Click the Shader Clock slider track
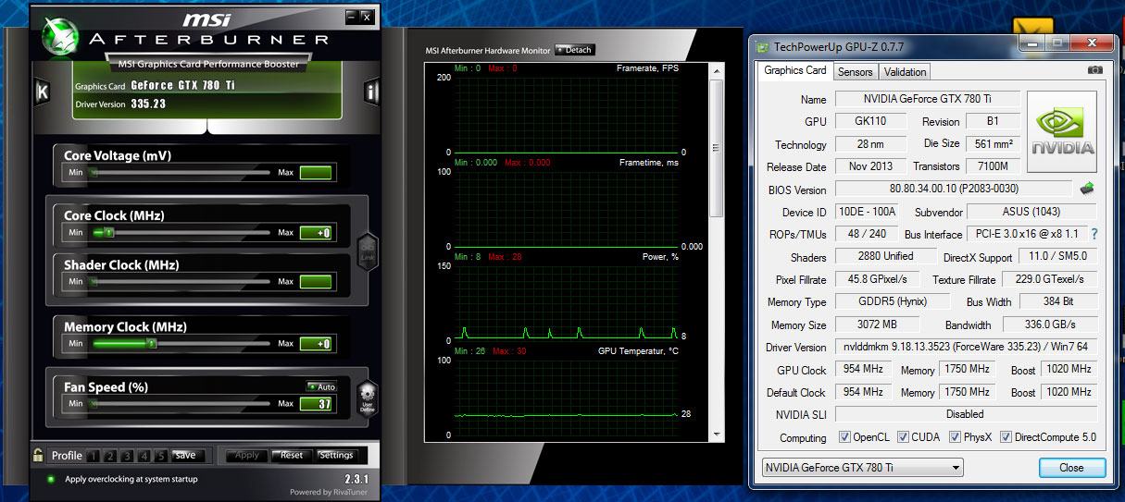 181,281
